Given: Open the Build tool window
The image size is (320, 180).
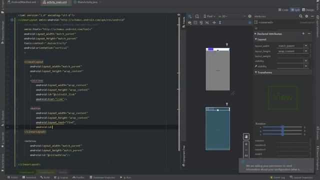Looking at the screenshot, I should pos(45,177).
